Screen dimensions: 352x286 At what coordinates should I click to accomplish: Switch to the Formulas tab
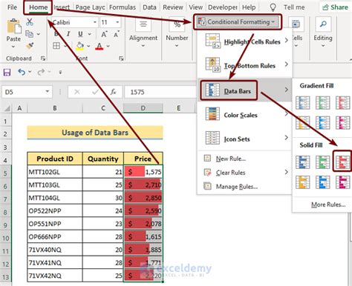pyautogui.click(x=123, y=7)
